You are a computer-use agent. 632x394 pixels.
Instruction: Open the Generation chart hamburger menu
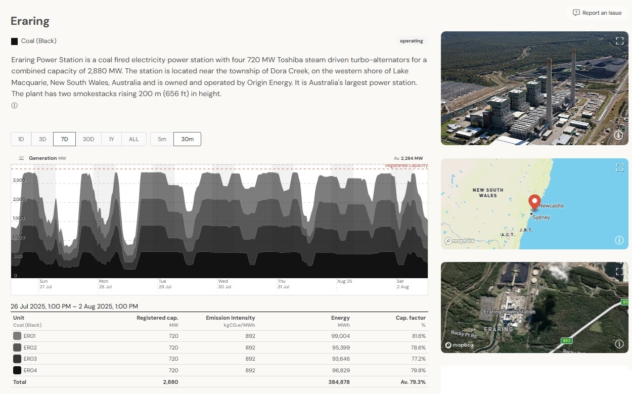tap(21, 158)
